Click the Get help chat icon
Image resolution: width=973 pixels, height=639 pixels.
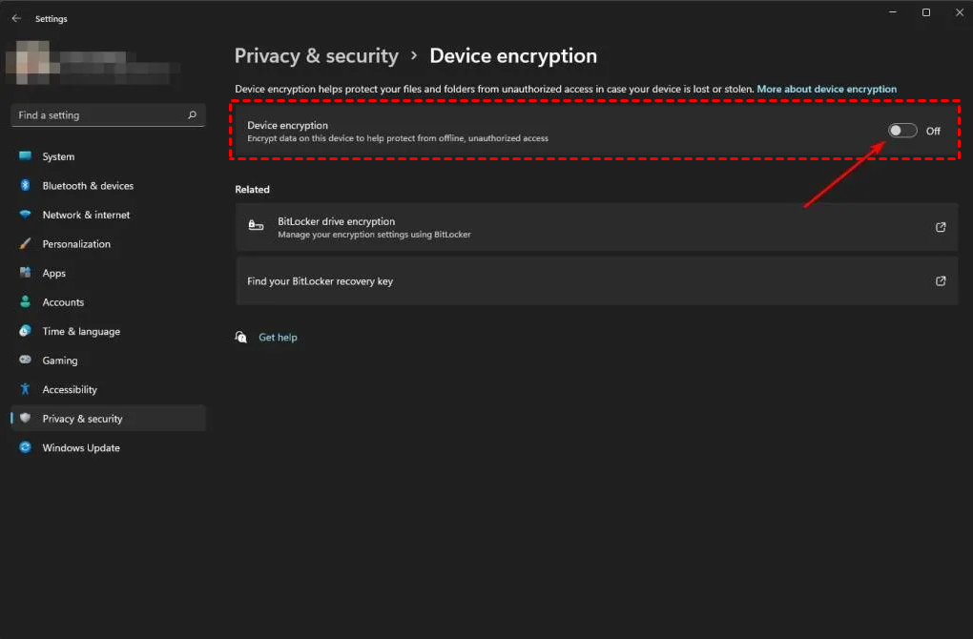[241, 337]
